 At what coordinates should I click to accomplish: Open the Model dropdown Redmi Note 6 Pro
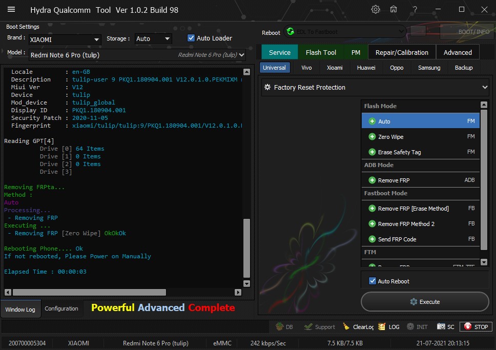[137, 55]
